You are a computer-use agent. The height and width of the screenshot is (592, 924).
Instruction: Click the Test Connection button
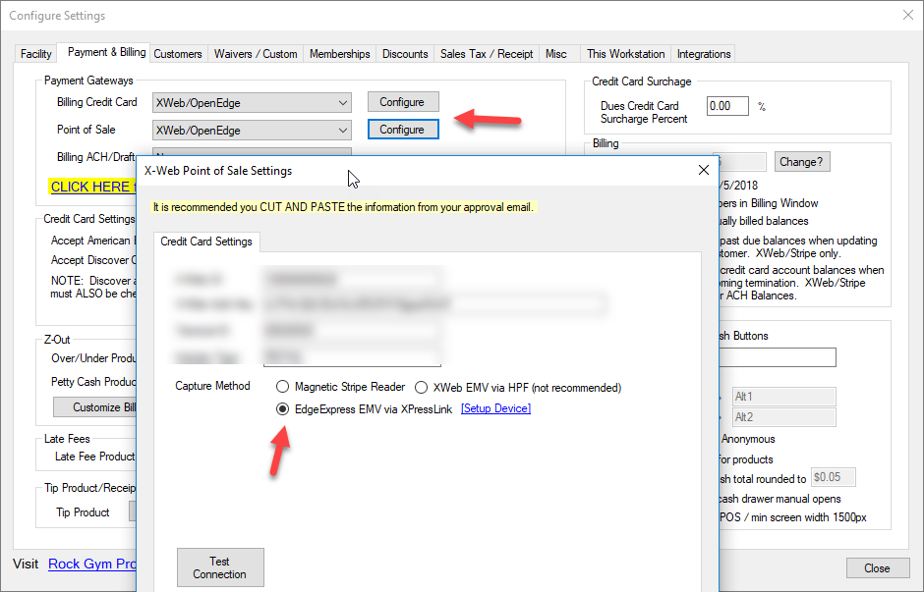220,567
